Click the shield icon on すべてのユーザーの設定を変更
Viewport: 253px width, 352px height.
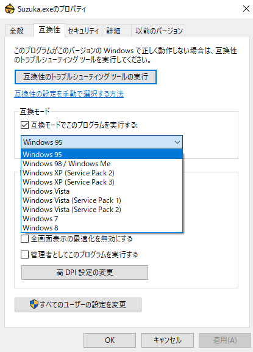[34, 304]
